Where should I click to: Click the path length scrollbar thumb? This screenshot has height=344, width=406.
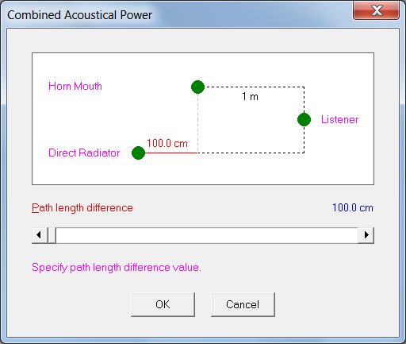click(x=52, y=235)
